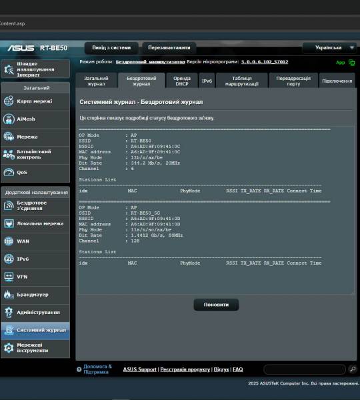Click Bit Rate value 344.2 Mb/s, 20MHz
The height and width of the screenshot is (400, 360).
coord(155,163)
